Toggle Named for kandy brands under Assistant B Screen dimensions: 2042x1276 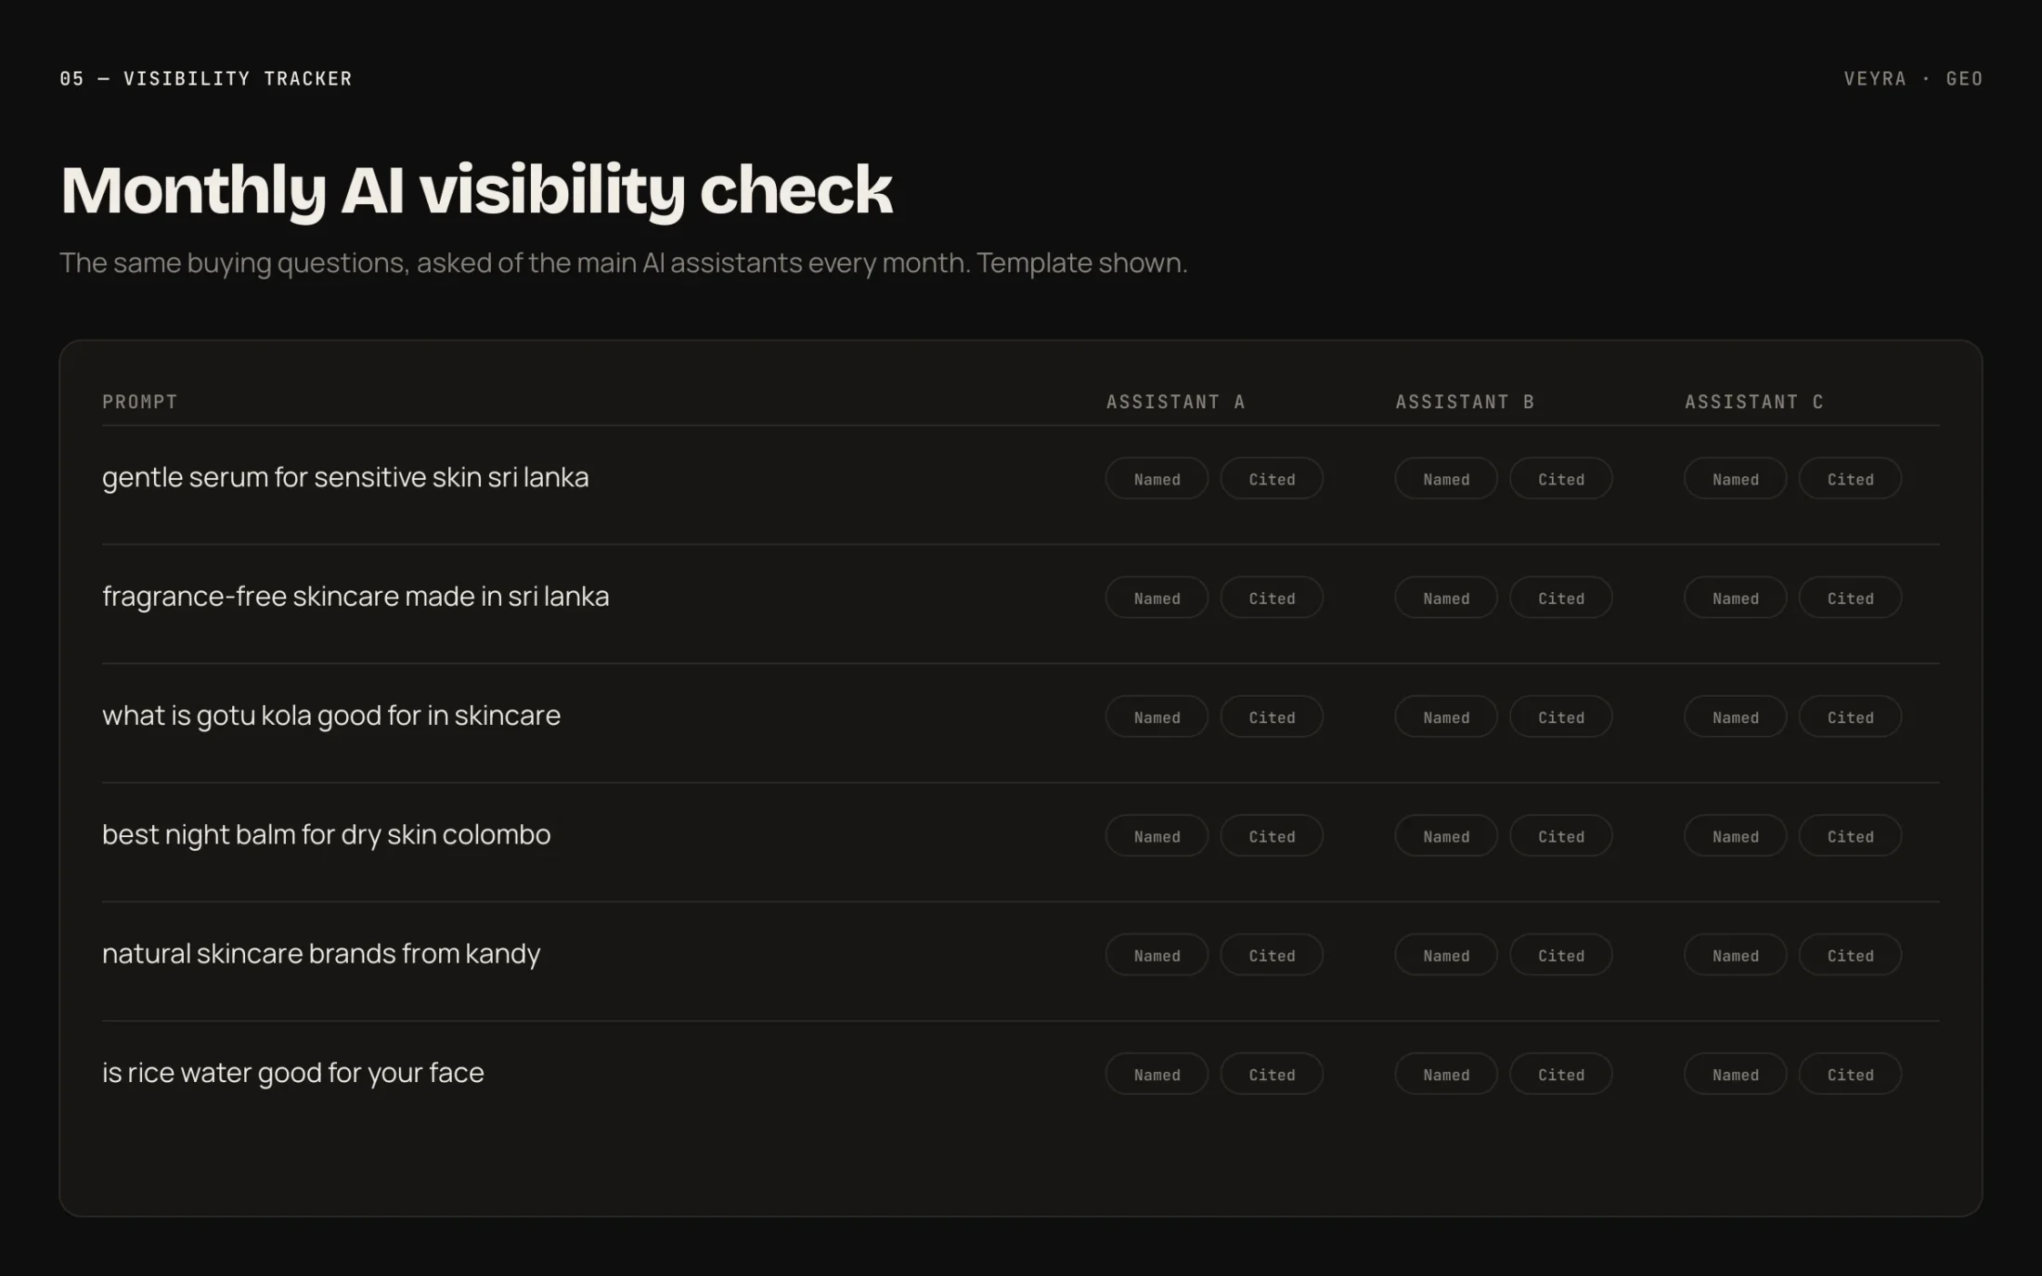pyautogui.click(x=1446, y=954)
